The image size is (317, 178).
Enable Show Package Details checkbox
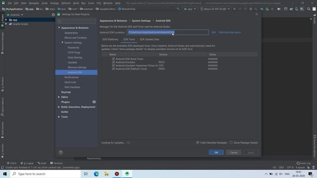point(231,142)
